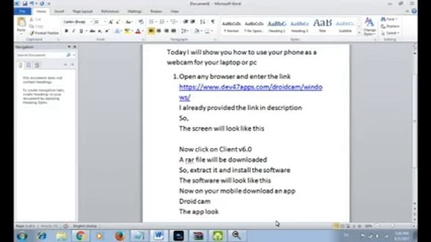Switch to the Mailings tab
431x242 pixels.
135,11
